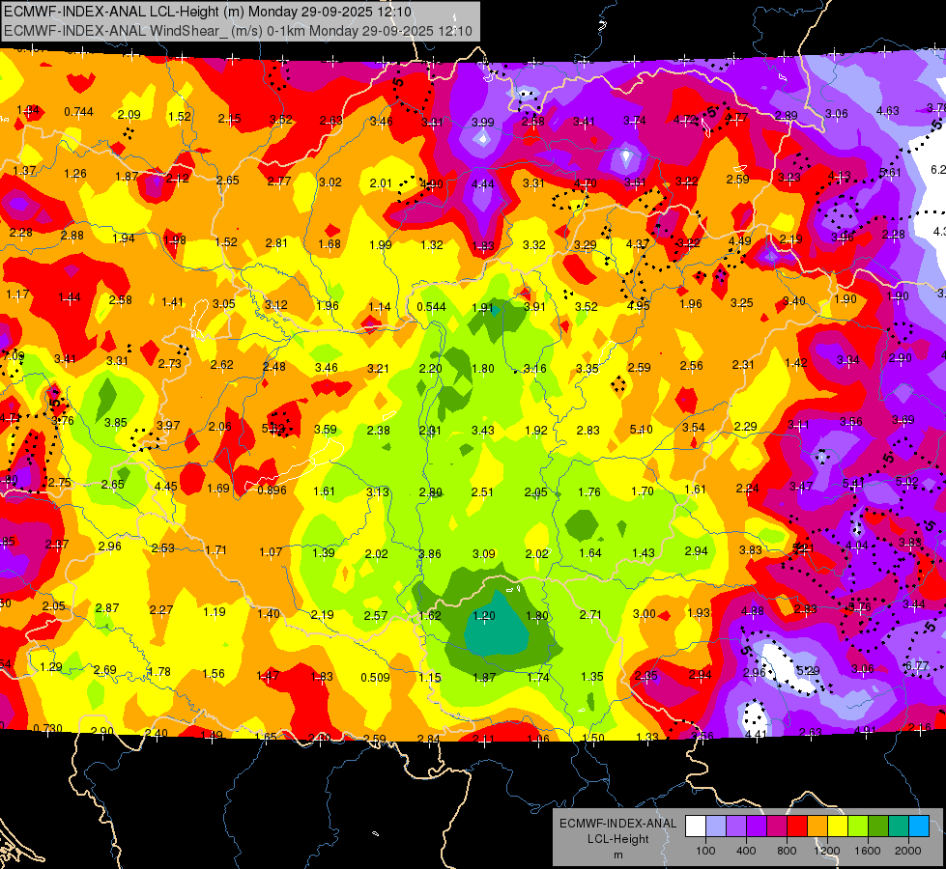Click the wind shear value 3.54
The height and width of the screenshot is (869, 946).
[x=694, y=428]
